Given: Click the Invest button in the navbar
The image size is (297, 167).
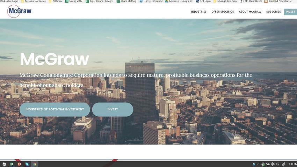Looking at the screenshot, I should (290, 12).
